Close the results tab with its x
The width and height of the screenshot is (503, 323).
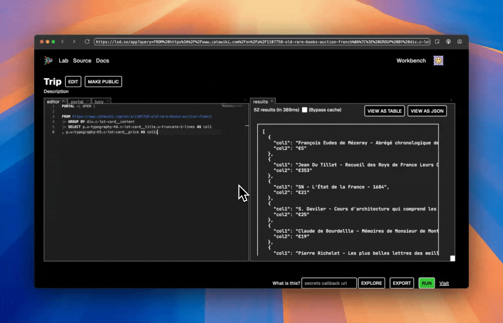click(x=272, y=101)
